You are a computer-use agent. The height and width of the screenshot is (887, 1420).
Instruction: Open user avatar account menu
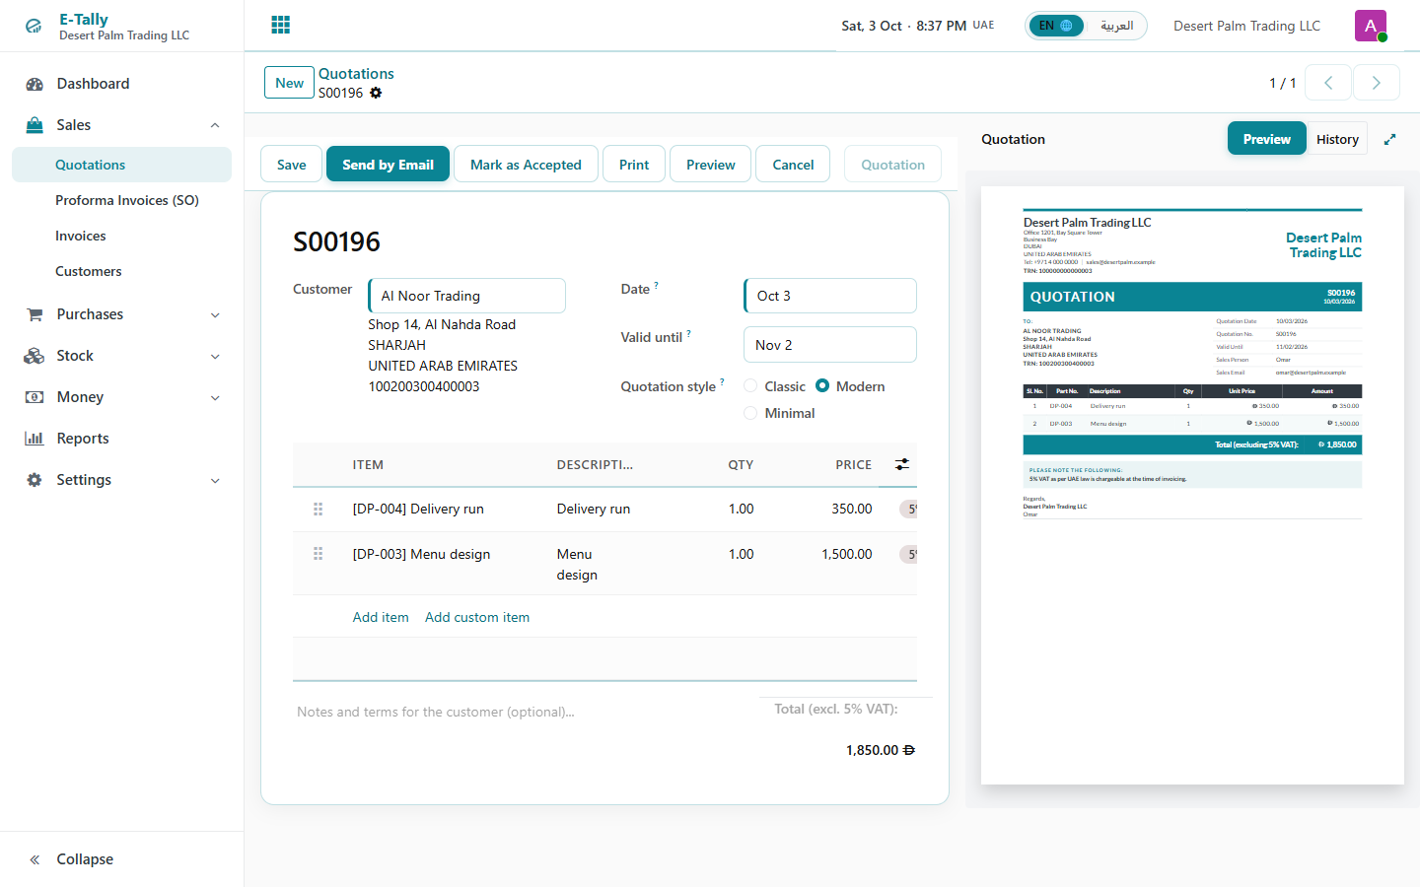click(1371, 26)
